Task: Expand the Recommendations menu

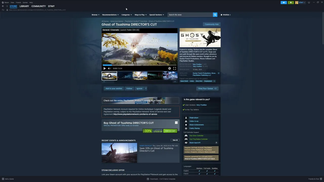Action: coord(110,15)
